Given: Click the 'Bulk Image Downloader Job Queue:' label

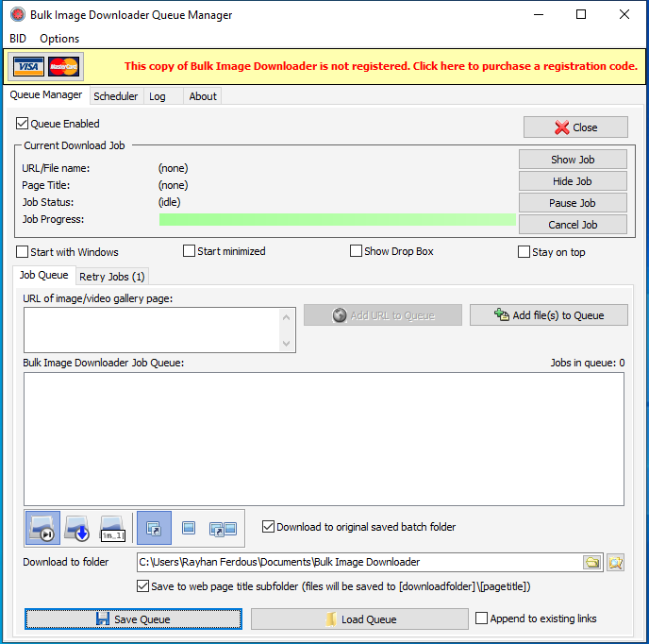Looking at the screenshot, I should [x=104, y=363].
